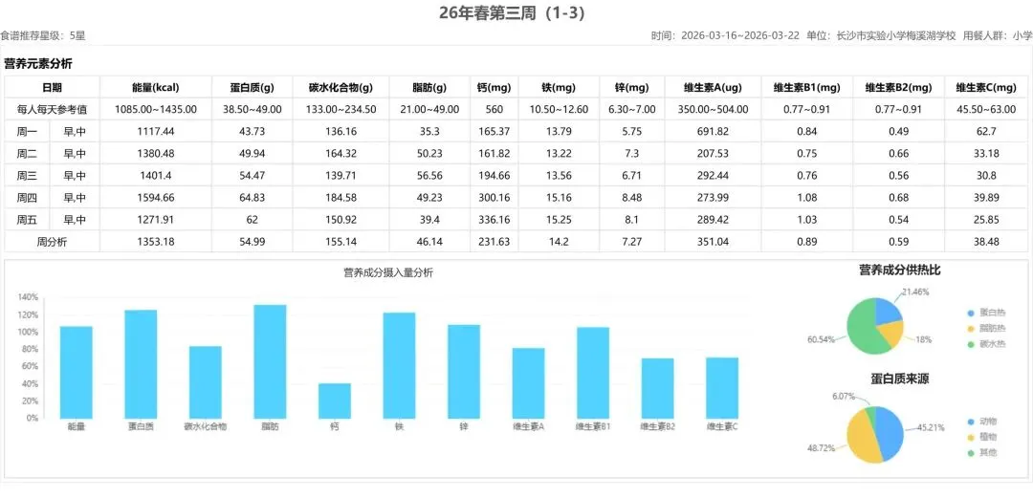Click the 营养成分供热比 pie chart title
This screenshot has width=1033, height=498.
[x=899, y=271]
